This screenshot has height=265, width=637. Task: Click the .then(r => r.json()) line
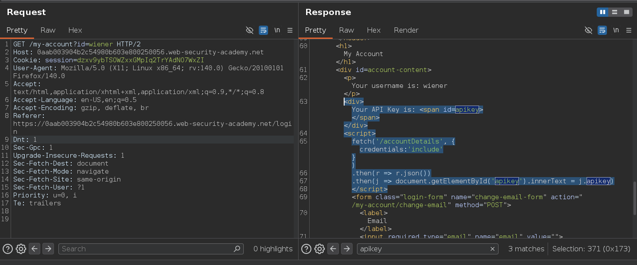click(391, 173)
